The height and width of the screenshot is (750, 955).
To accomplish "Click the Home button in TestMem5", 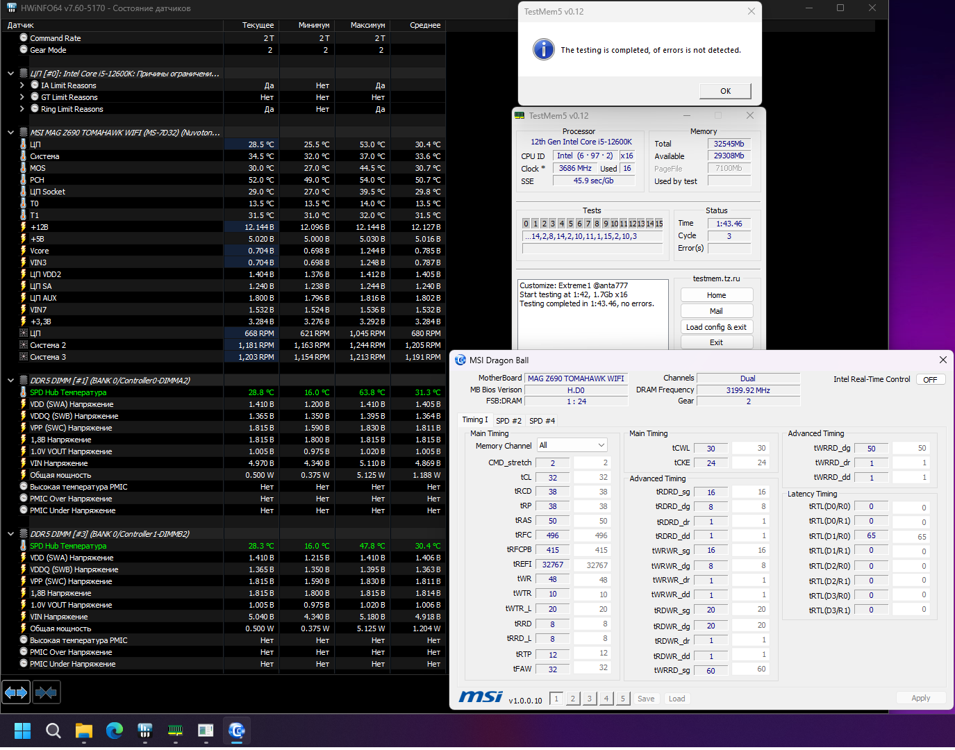I will click(x=717, y=295).
